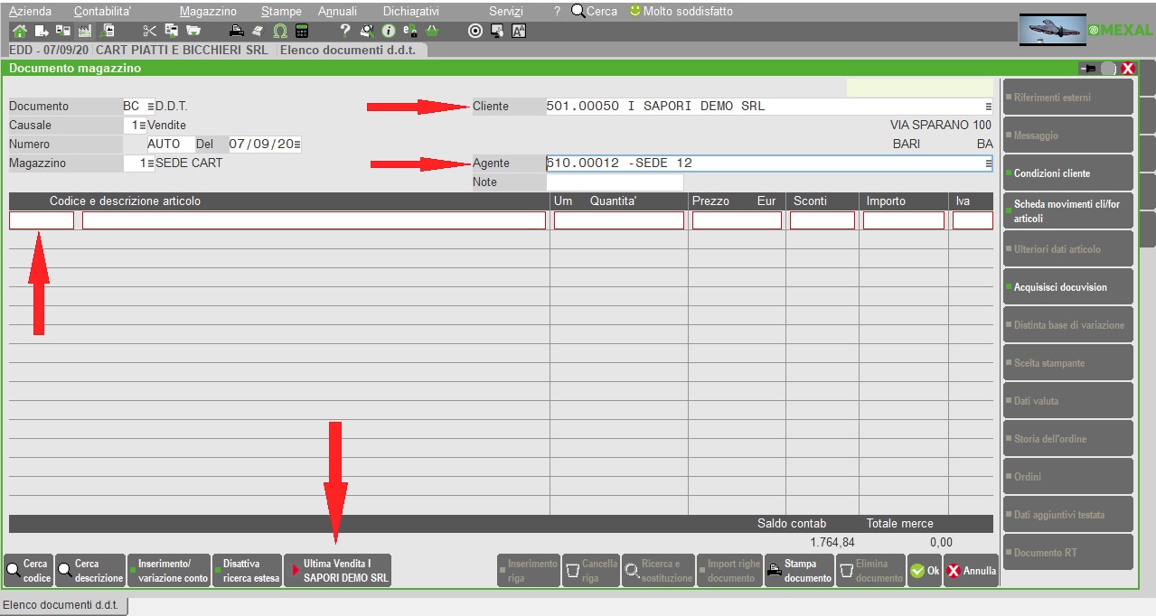1156x616 pixels.
Task: Click the target circle icon in toolbar
Action: (x=475, y=31)
